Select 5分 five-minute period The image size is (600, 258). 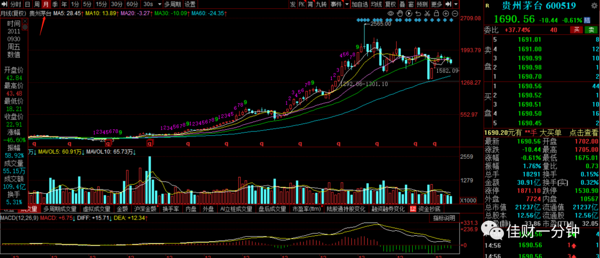point(87,4)
